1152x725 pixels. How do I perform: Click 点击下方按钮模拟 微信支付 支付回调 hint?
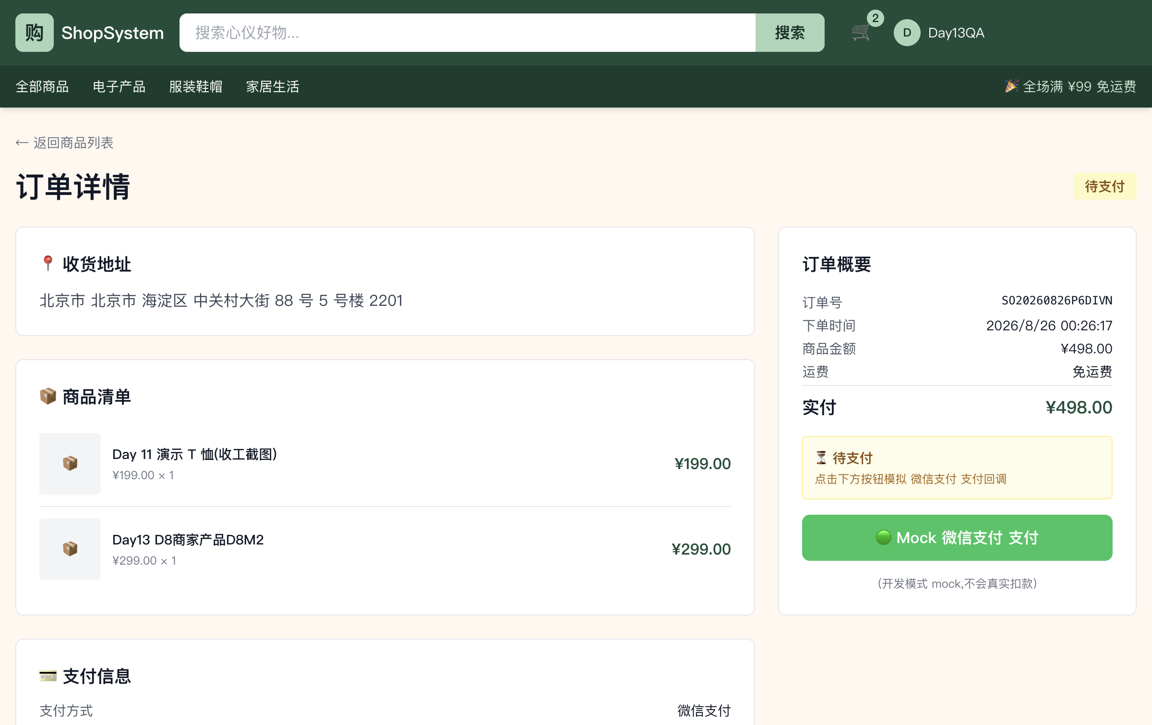click(911, 479)
